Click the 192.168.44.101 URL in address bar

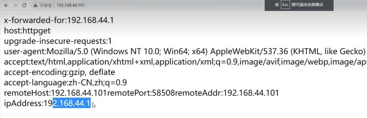(70, 5)
